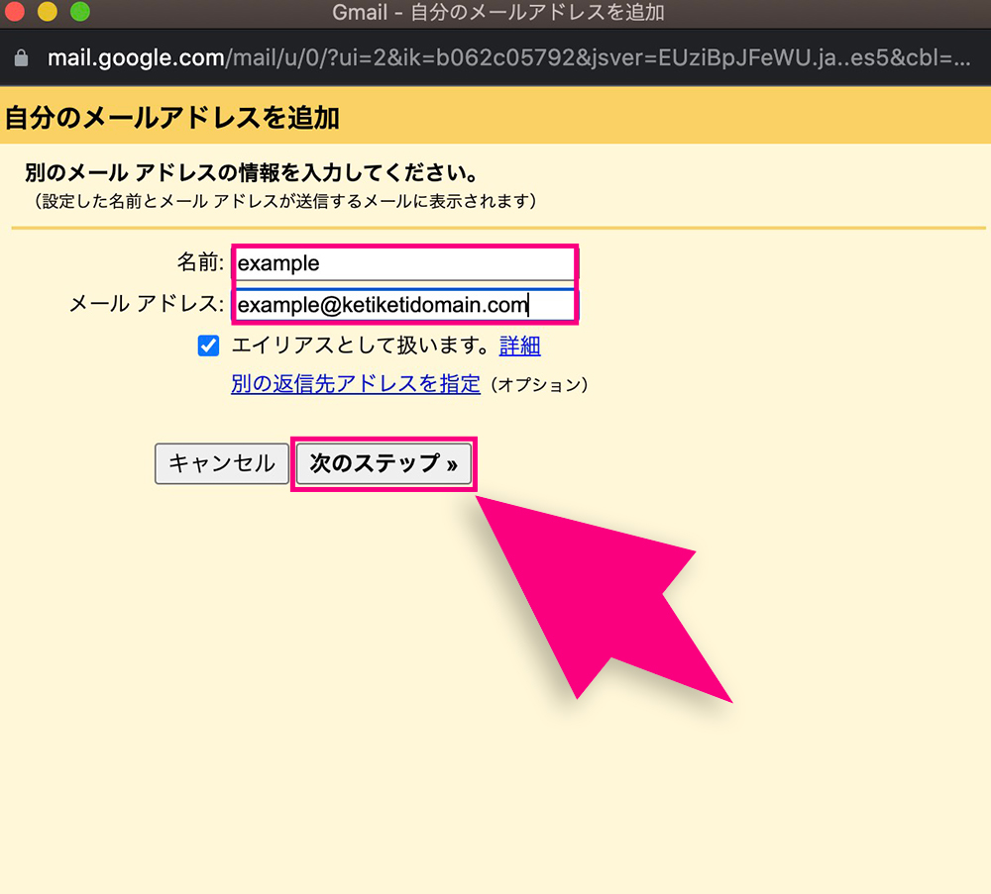
Task: Click the メール アドレス: label
Action: [x=146, y=304]
